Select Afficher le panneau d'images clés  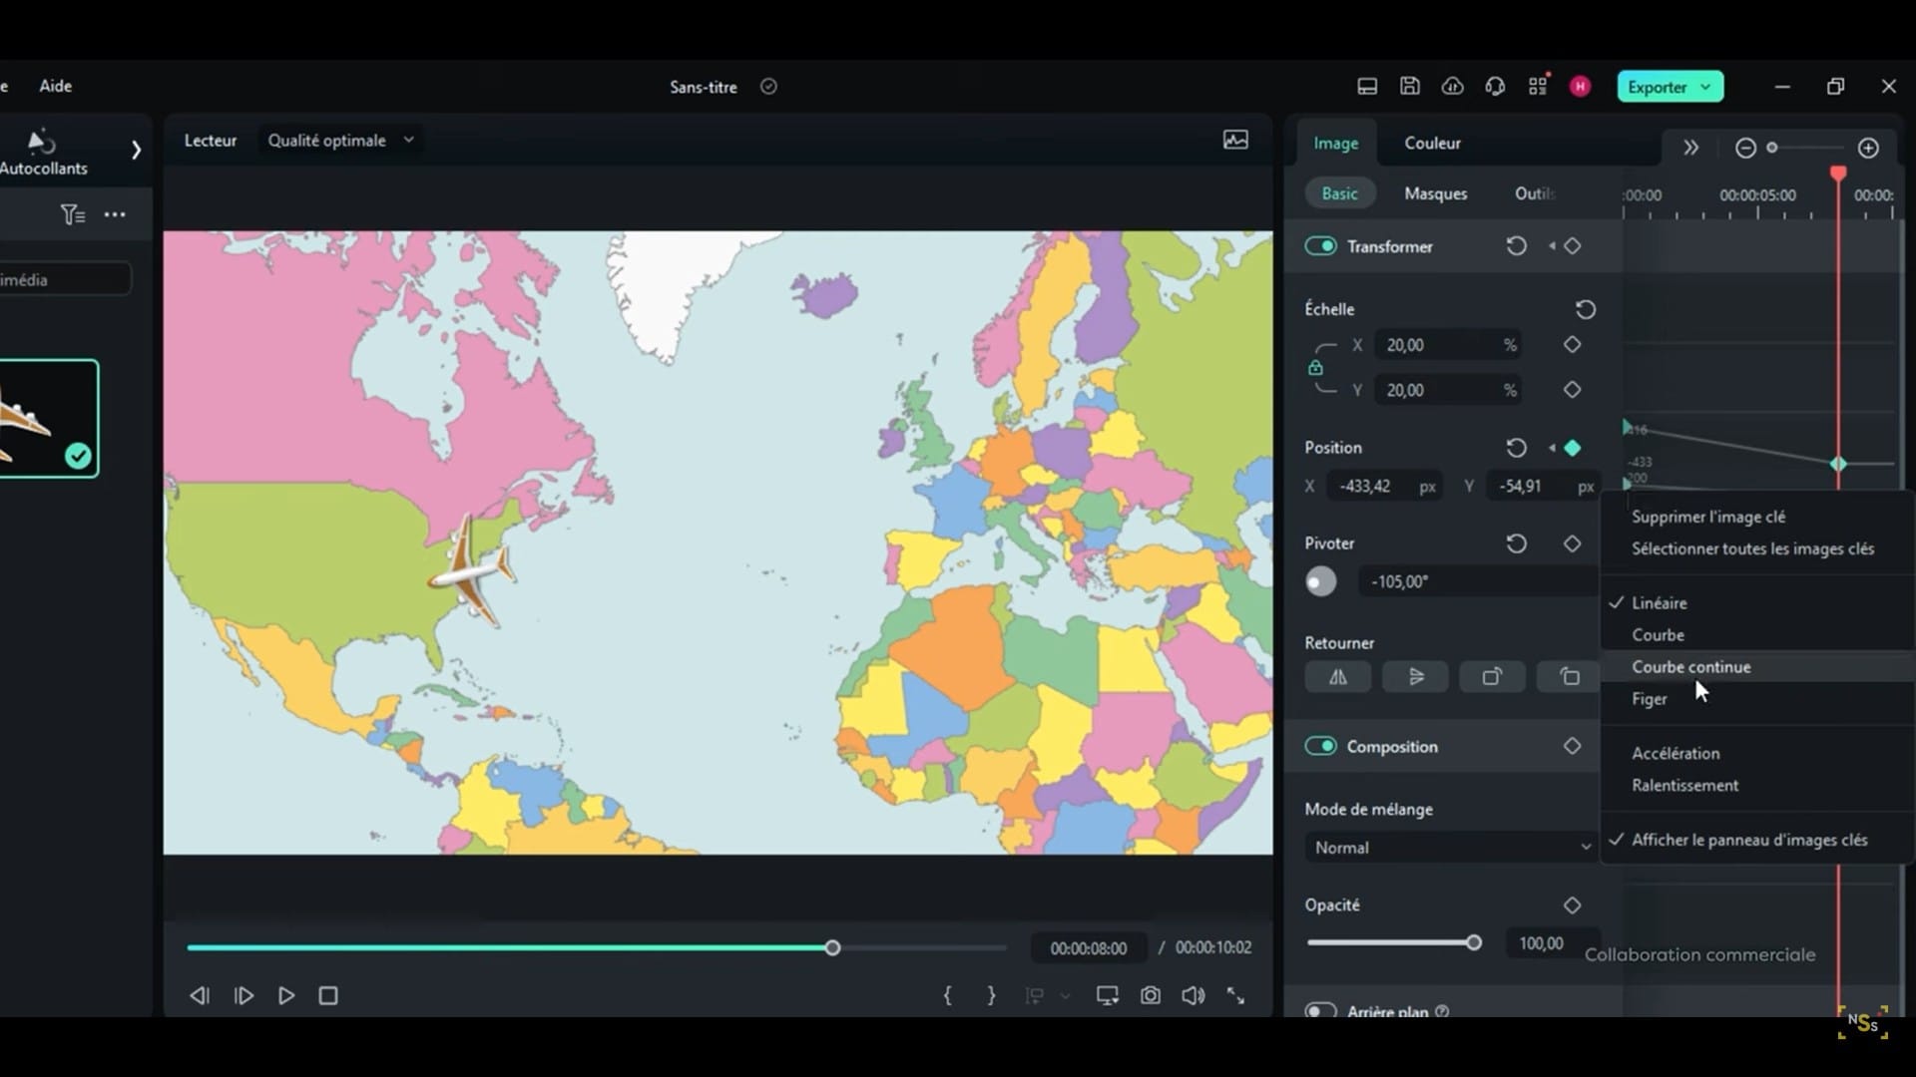pos(1749,839)
